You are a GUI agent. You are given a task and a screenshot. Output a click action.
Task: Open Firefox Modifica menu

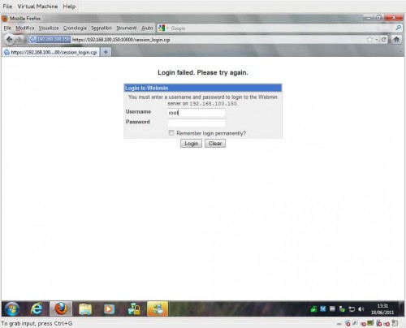click(25, 28)
